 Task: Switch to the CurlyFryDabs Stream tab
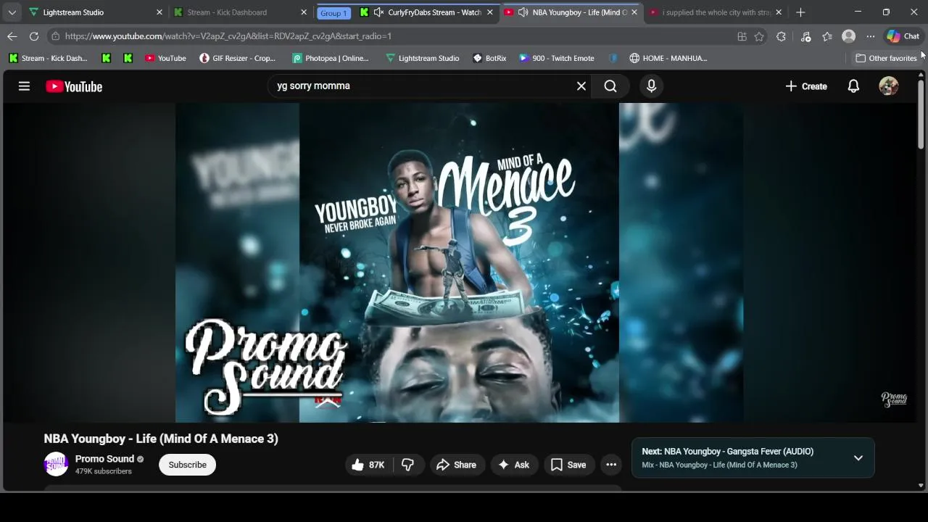(428, 12)
